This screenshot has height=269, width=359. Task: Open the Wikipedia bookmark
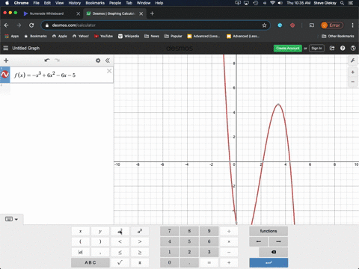(129, 36)
